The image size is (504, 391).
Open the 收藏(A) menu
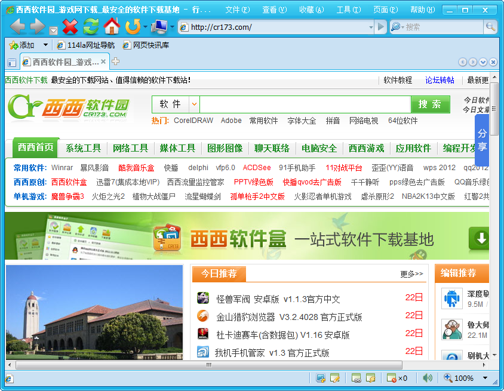(x=312, y=10)
